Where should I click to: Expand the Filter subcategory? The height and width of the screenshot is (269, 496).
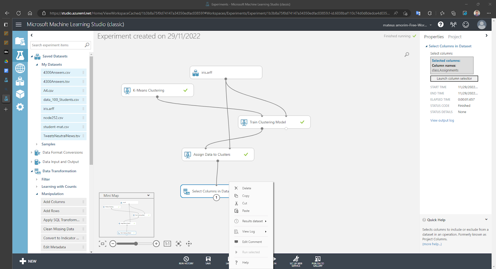[37, 179]
